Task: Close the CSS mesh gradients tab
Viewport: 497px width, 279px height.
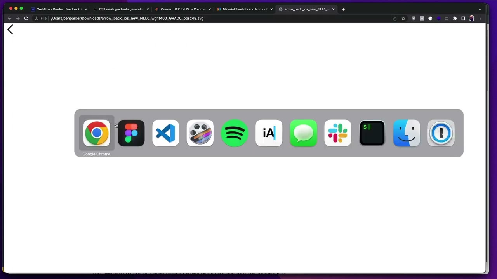Action: pyautogui.click(x=148, y=9)
